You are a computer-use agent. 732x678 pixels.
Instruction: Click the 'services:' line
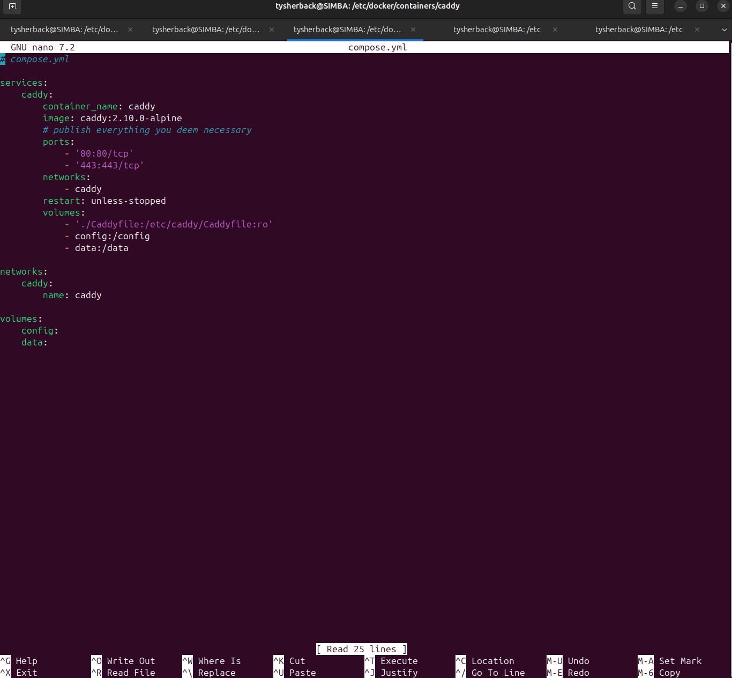(24, 83)
